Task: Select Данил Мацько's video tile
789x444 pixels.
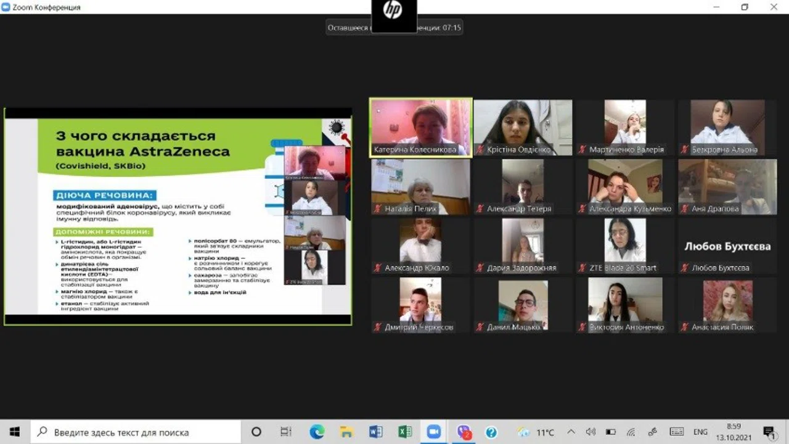Action: pos(523,305)
